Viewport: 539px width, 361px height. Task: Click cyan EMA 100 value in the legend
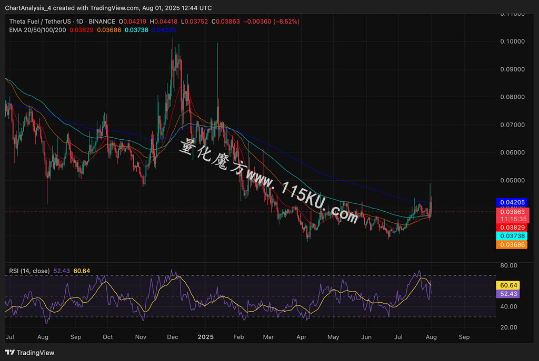pos(136,30)
